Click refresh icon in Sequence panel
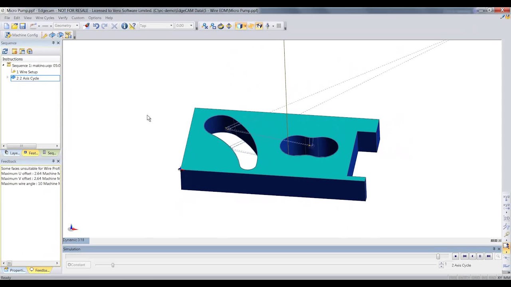This screenshot has height=287, width=511. tap(5, 51)
